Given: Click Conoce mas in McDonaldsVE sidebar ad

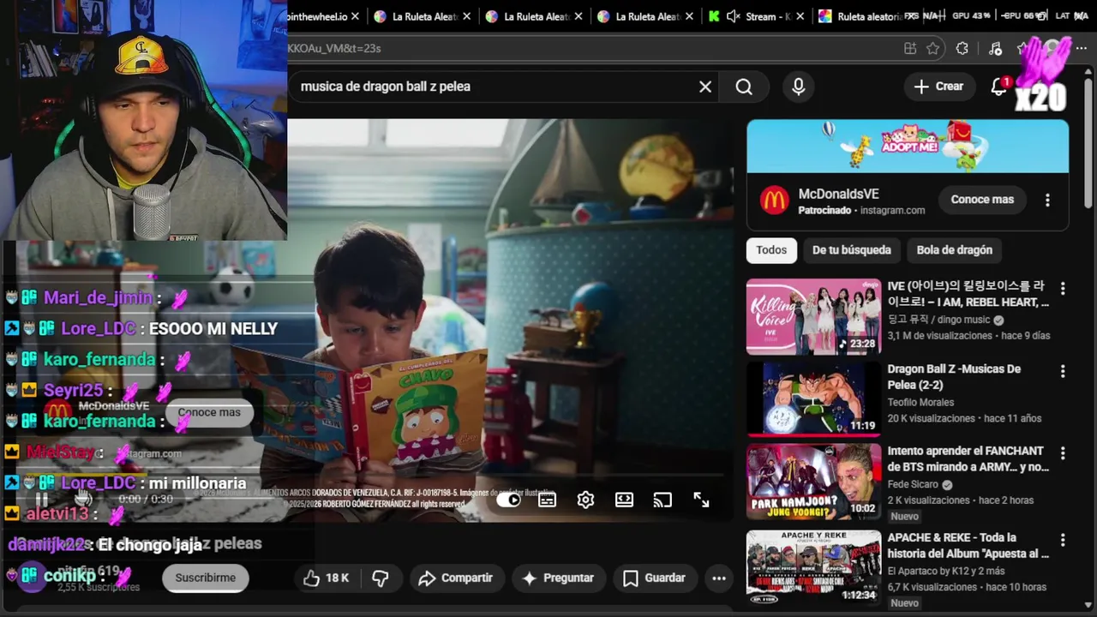Looking at the screenshot, I should pyautogui.click(x=982, y=200).
